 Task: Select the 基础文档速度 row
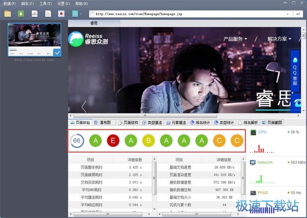pos(199,168)
